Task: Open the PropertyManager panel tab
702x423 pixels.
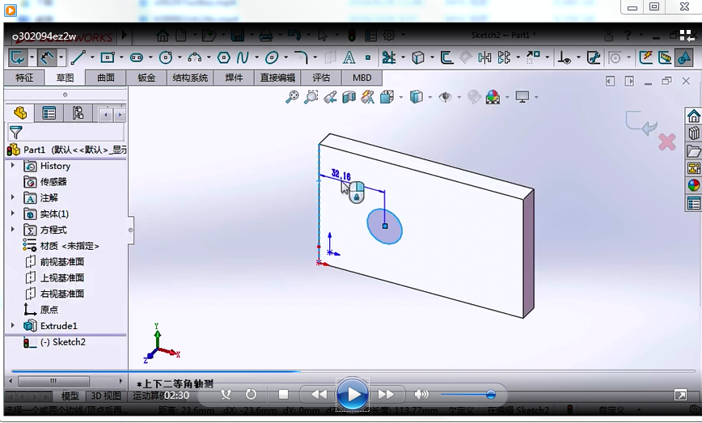Action: [49, 113]
